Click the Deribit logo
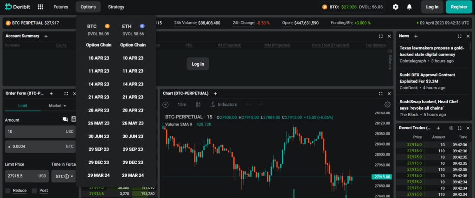 click(x=17, y=7)
